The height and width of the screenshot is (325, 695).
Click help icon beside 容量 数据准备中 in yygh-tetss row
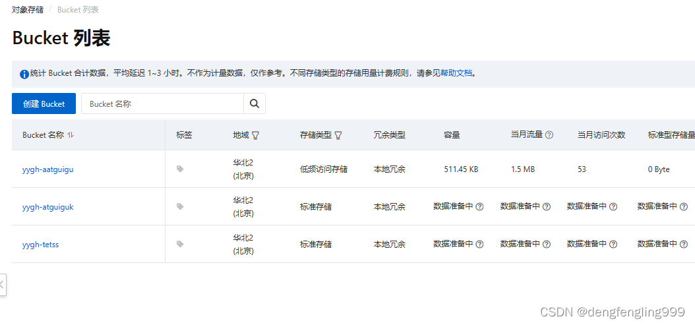pyautogui.click(x=479, y=244)
